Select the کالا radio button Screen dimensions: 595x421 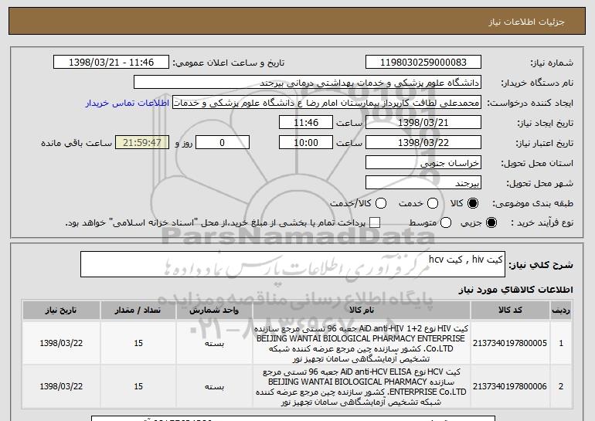[473, 203]
